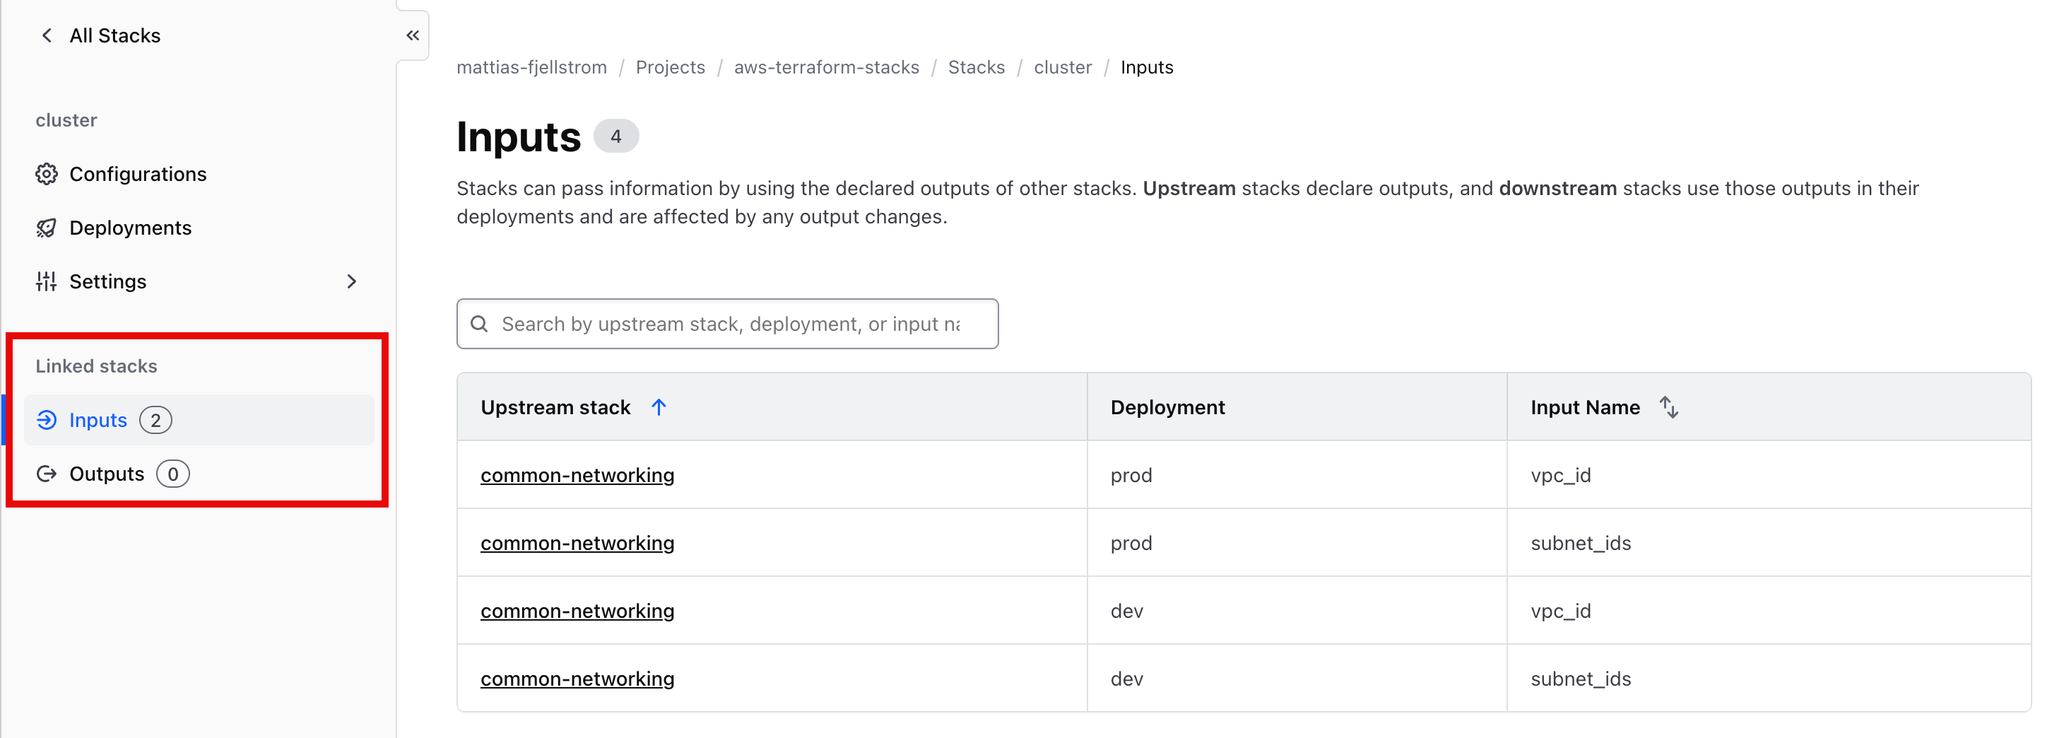Collapse the sidebar with the double-chevron
Image resolution: width=2052 pixels, height=738 pixels.
[413, 35]
